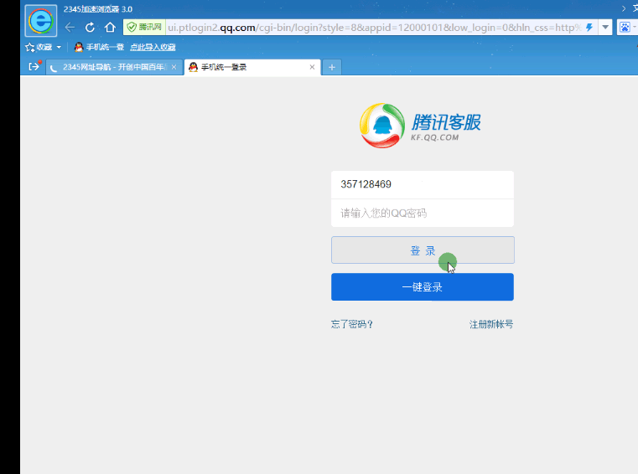Click the KF.QQ.COM text
This screenshot has width=638, height=474.
434,137
